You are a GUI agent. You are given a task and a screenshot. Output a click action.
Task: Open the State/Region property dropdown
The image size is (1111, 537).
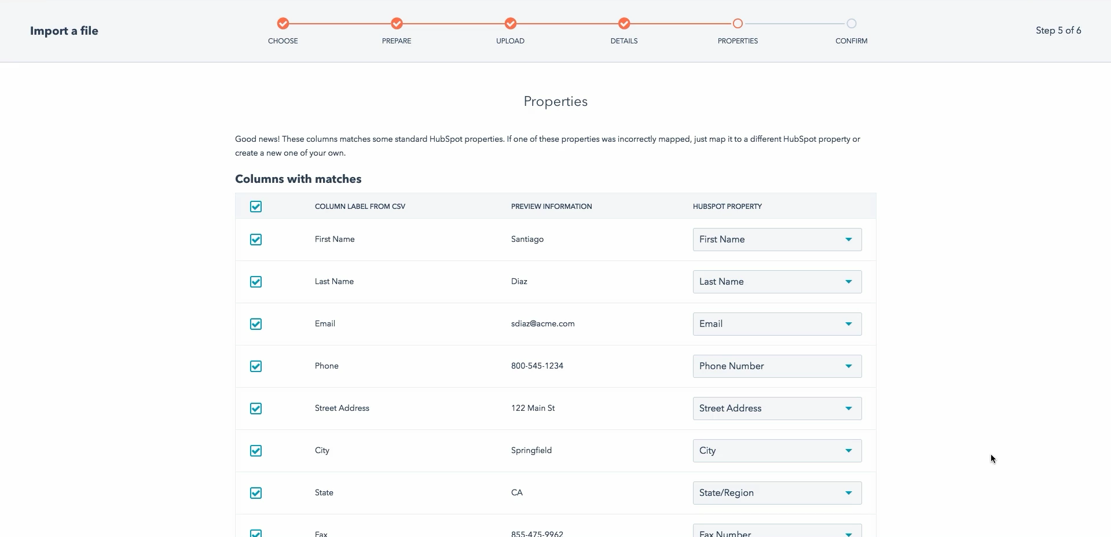coord(776,493)
